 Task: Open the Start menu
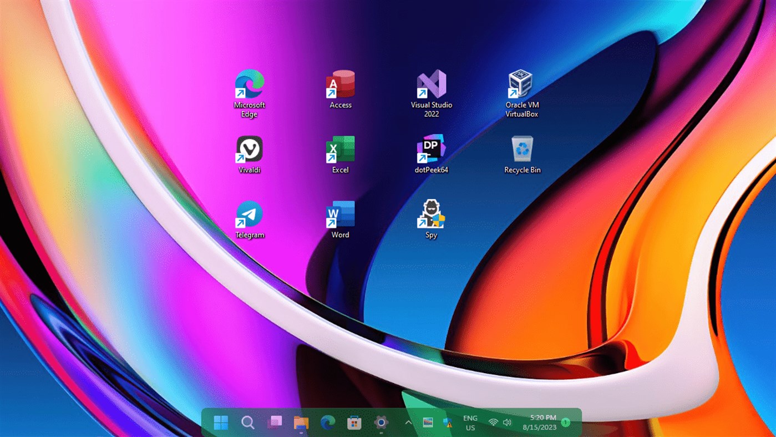pyautogui.click(x=221, y=422)
